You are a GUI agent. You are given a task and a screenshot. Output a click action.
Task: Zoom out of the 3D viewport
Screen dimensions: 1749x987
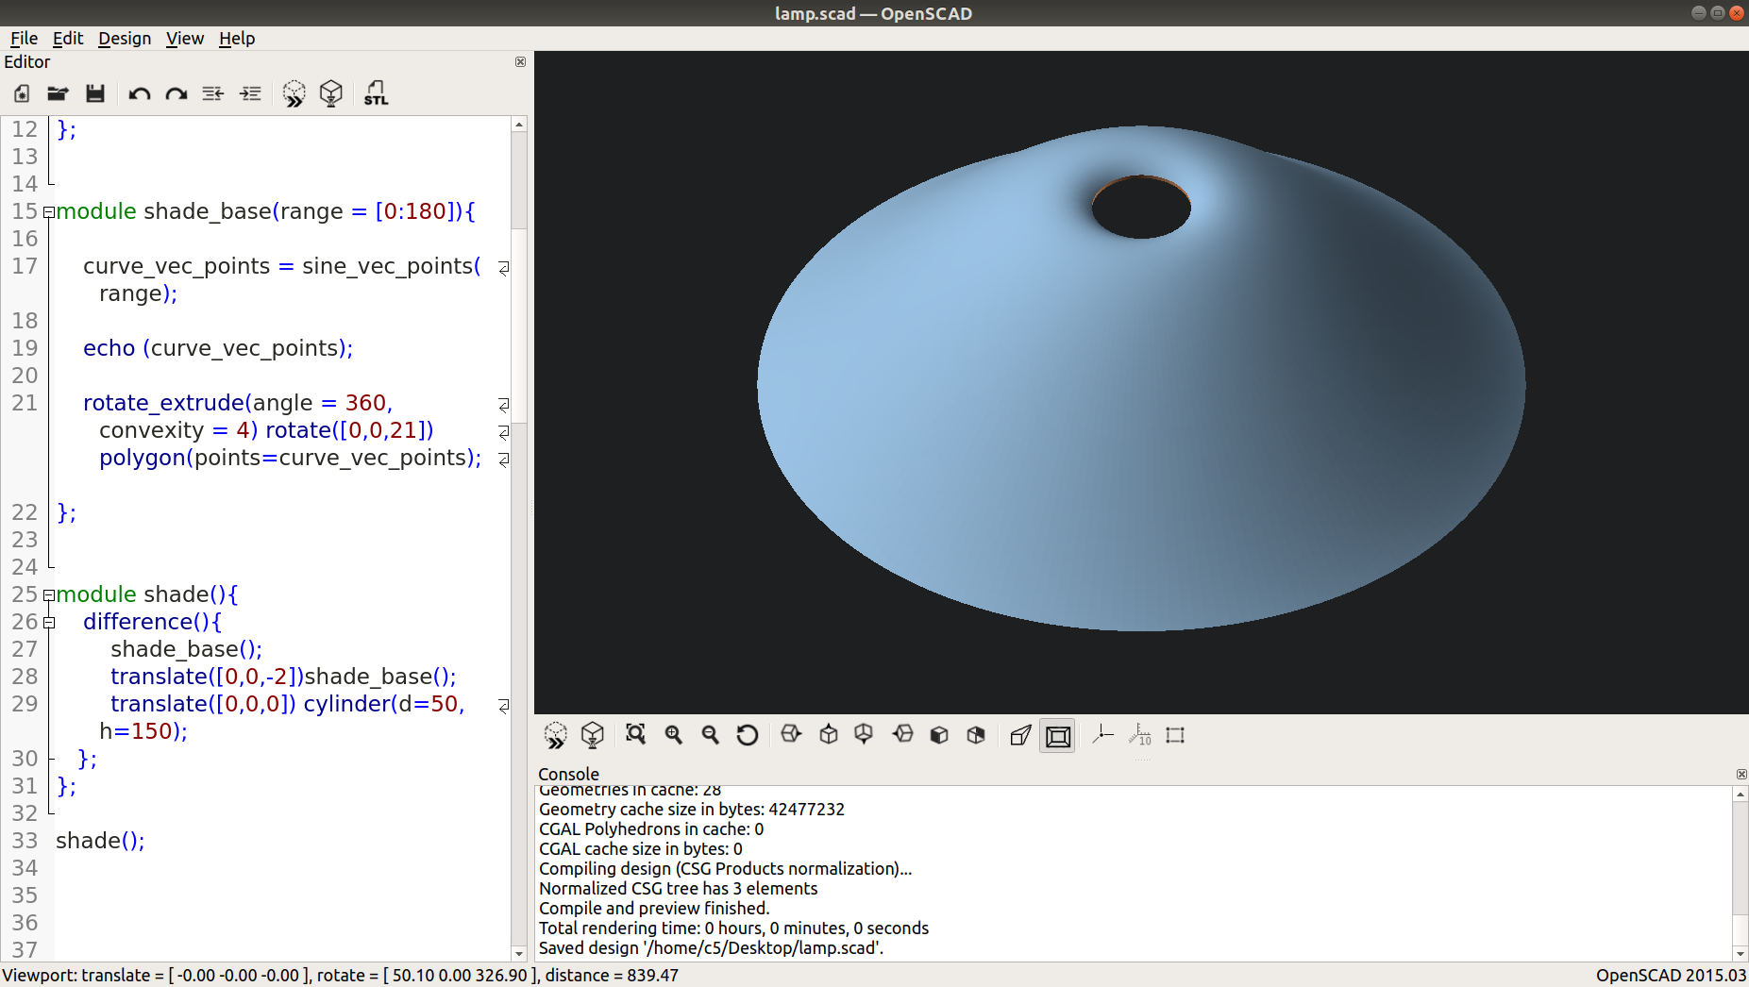pyautogui.click(x=710, y=735)
